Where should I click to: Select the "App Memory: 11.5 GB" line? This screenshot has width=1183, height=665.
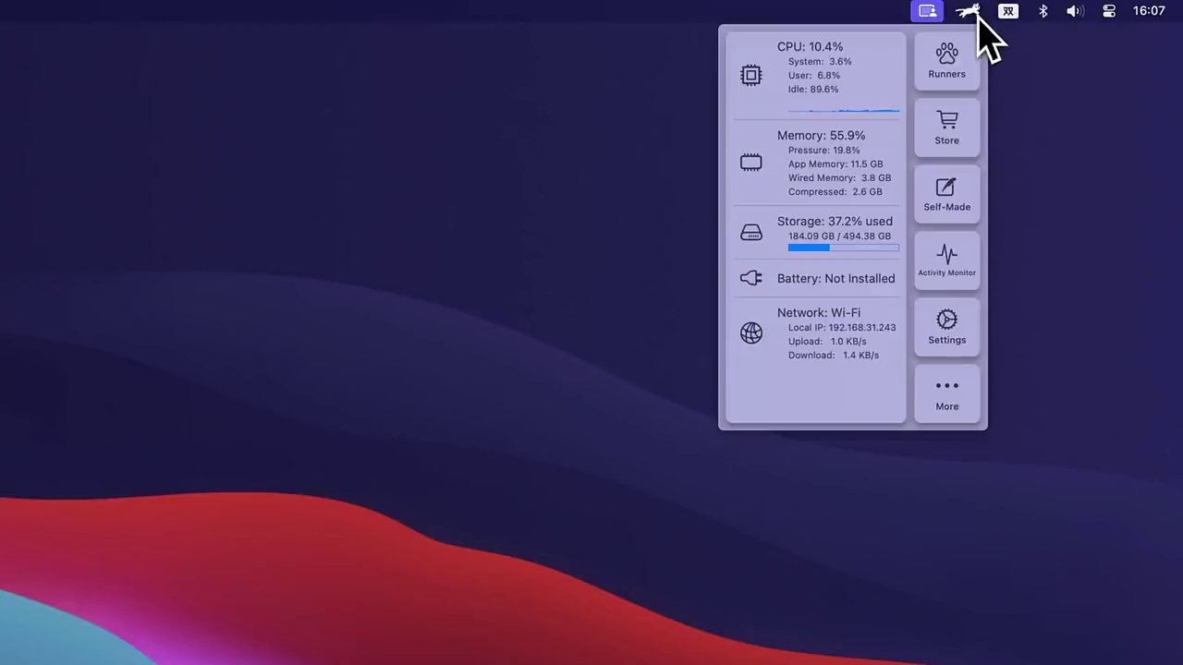point(835,163)
